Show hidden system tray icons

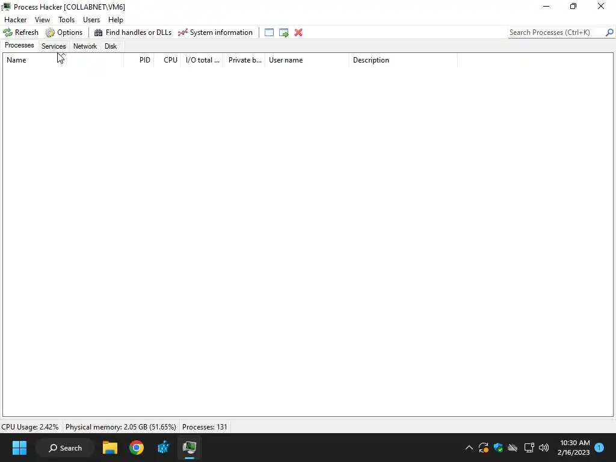pyautogui.click(x=469, y=448)
